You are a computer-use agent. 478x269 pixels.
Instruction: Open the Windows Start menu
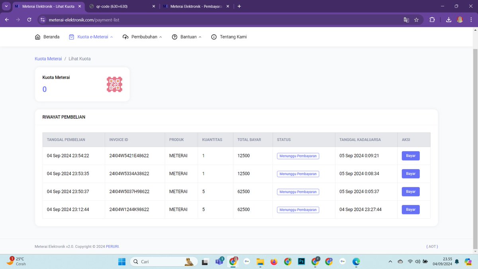(122, 261)
